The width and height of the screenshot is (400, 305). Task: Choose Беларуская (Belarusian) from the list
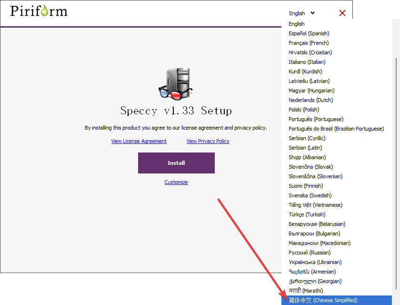click(337, 224)
